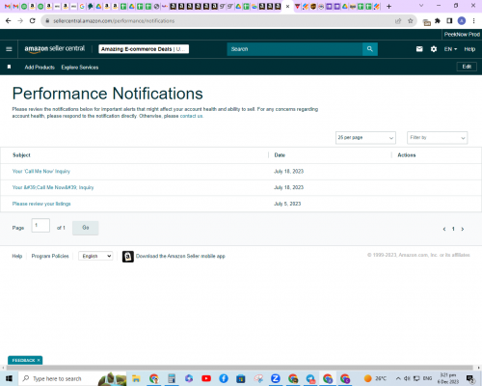Close the Feedback tab

[x=39, y=360]
